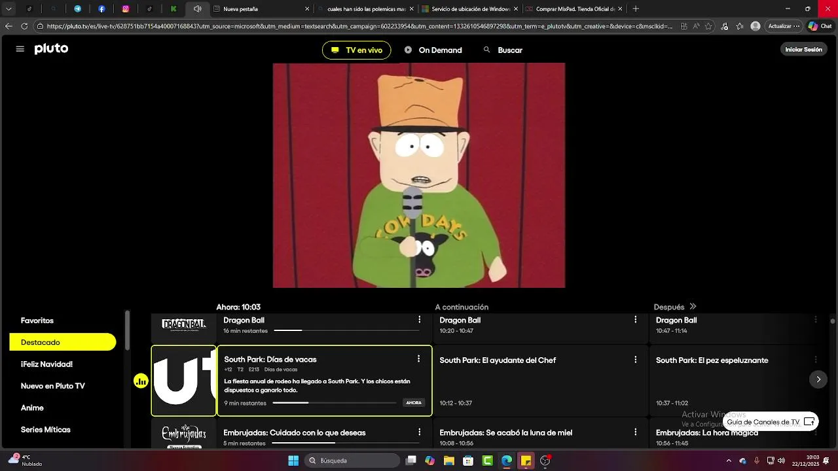
Task: Click the Iniciar Sesión button
Action: click(803, 50)
